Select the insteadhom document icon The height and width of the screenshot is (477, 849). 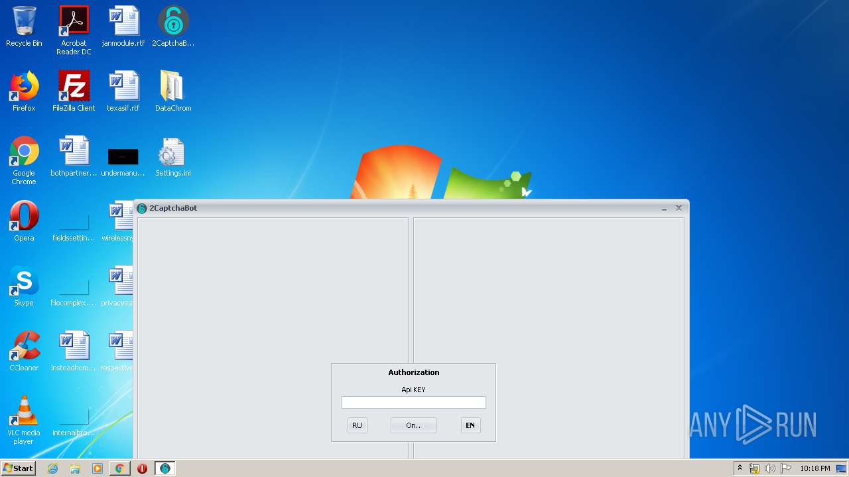[x=74, y=351]
